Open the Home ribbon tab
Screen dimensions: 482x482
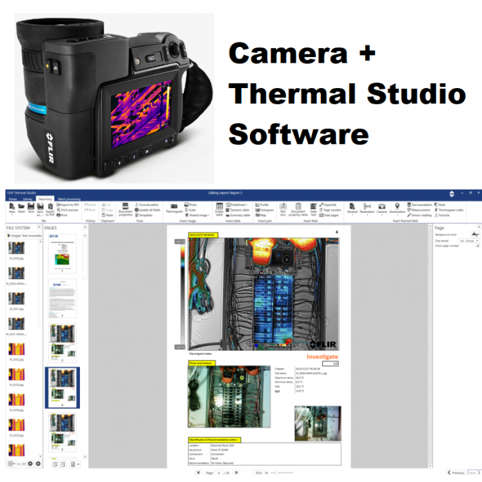13,199
